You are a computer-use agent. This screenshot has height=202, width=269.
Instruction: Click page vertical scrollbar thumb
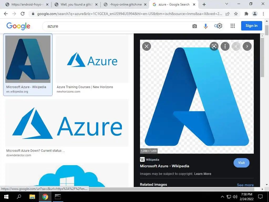[267, 30]
